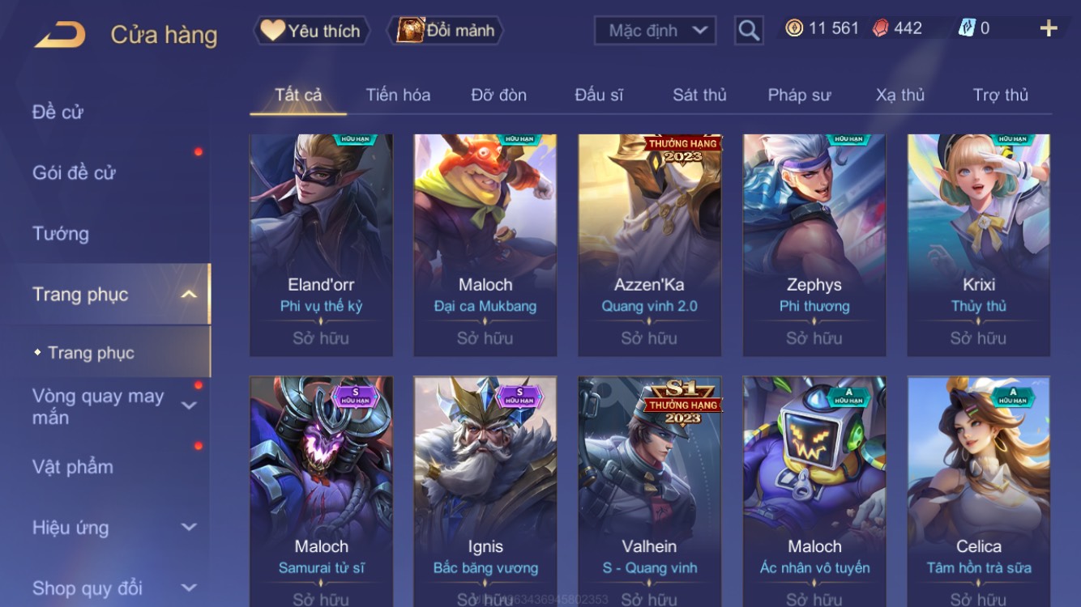This screenshot has width=1081, height=607.
Task: Open Đổi mảnh chest exchange
Action: point(449,31)
